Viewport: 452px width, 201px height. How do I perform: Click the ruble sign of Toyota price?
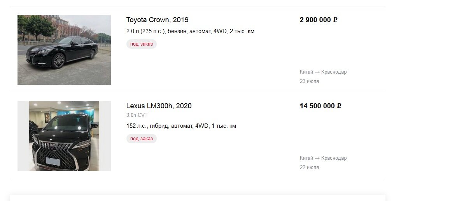[335, 20]
